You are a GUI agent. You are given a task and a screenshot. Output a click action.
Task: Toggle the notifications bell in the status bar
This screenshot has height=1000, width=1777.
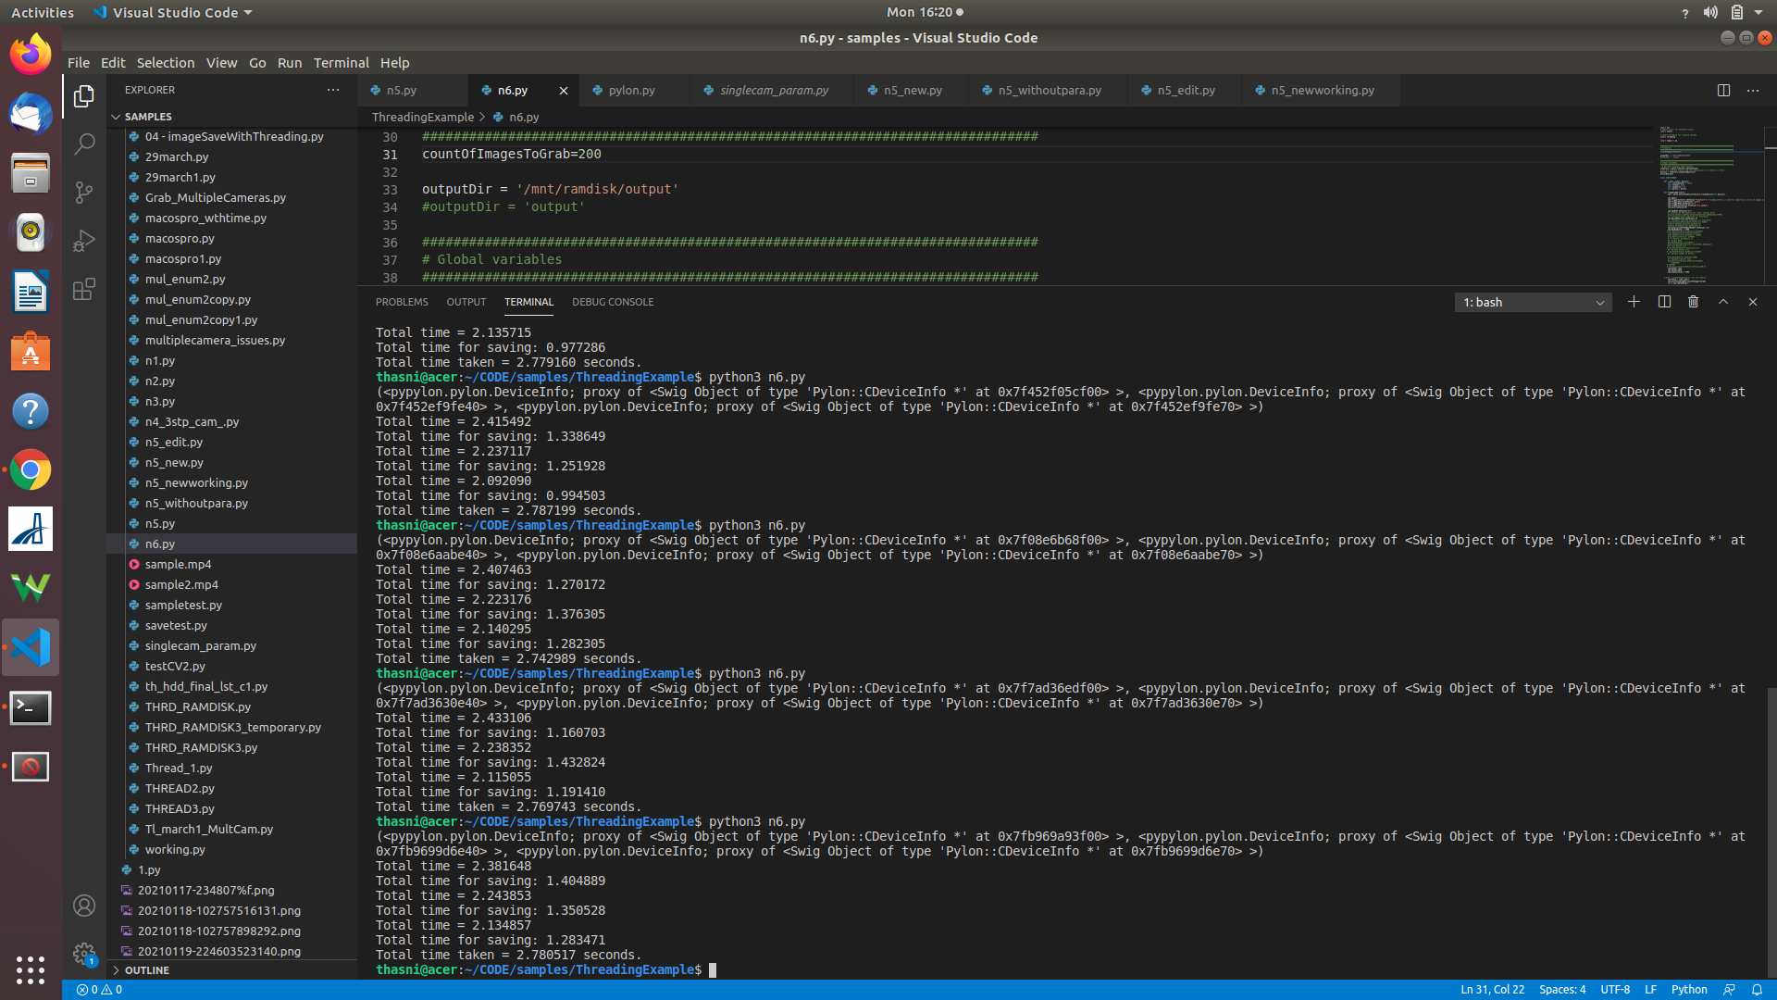1757,990
